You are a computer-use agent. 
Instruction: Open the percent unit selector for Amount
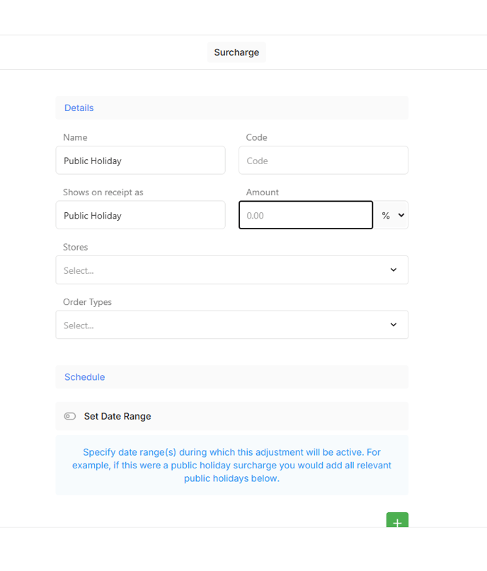[x=391, y=215]
